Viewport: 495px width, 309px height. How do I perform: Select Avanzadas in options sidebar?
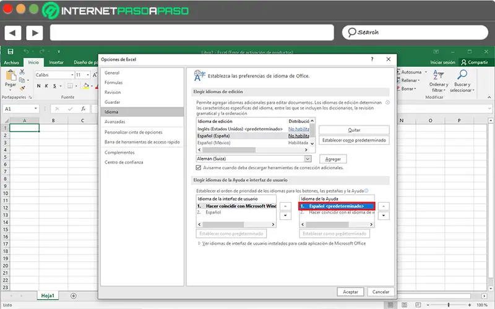pyautogui.click(x=142, y=122)
